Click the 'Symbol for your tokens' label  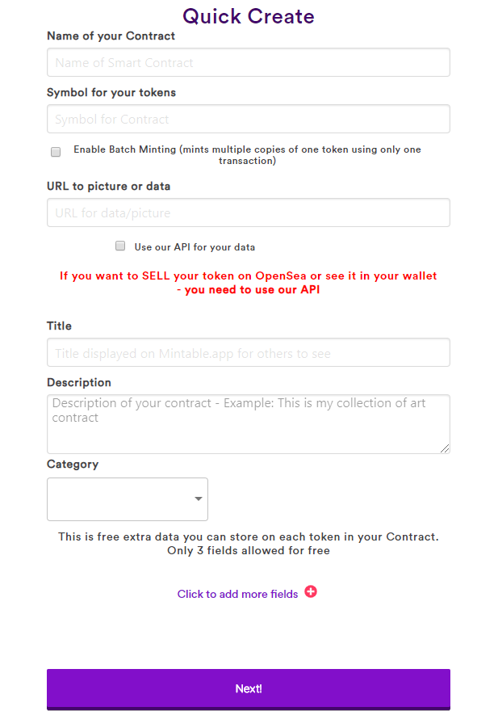pyautogui.click(x=111, y=92)
